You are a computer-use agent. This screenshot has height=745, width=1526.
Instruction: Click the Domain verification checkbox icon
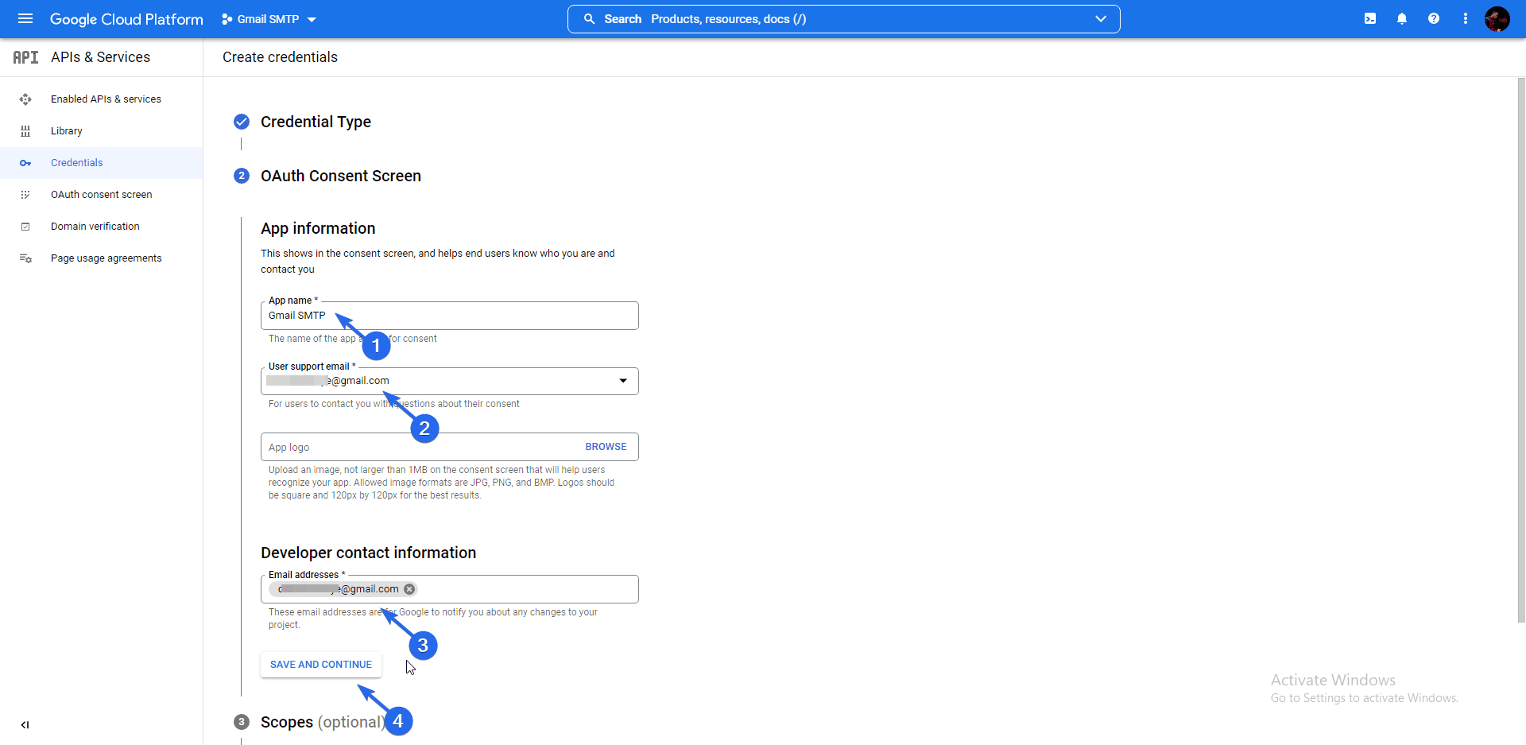[25, 227]
